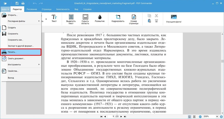Delete with the trash bin icon
This screenshot has height=119, width=224.
(157, 21)
